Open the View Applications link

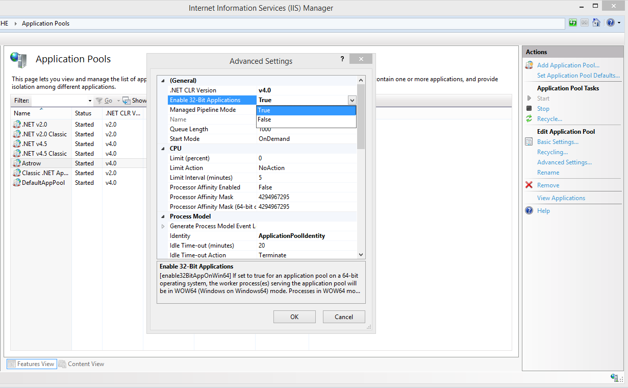(561, 198)
